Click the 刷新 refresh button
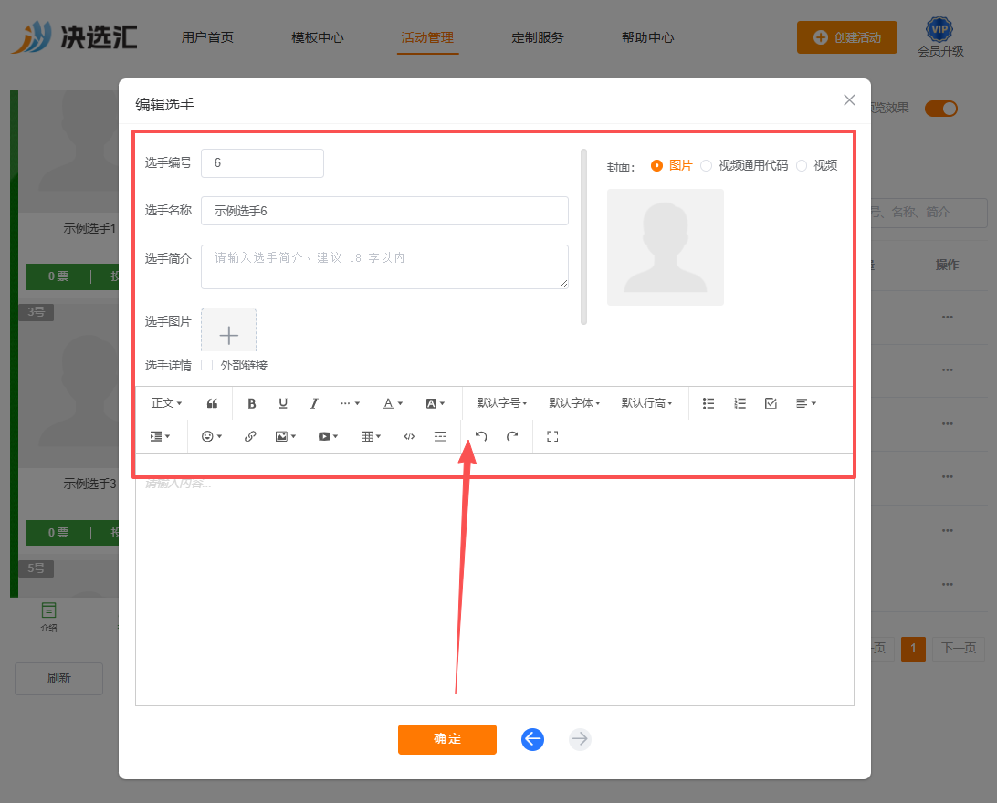 59,679
